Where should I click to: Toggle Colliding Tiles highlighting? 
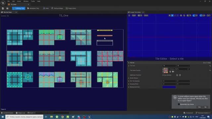tap(19, 8)
